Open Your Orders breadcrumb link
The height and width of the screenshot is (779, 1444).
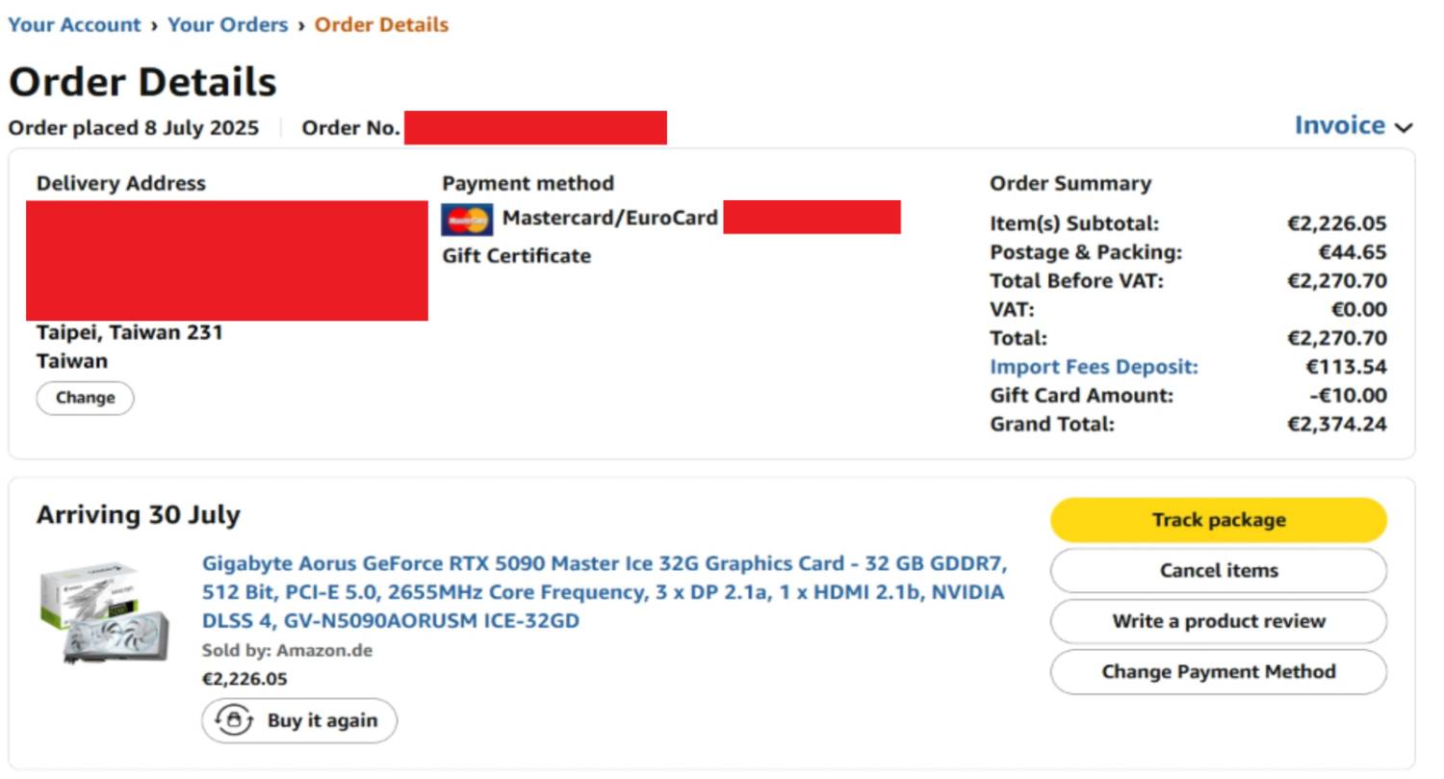point(228,25)
